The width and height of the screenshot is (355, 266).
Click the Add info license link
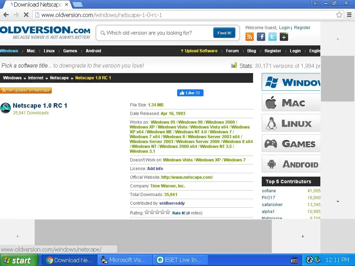[x=155, y=169]
